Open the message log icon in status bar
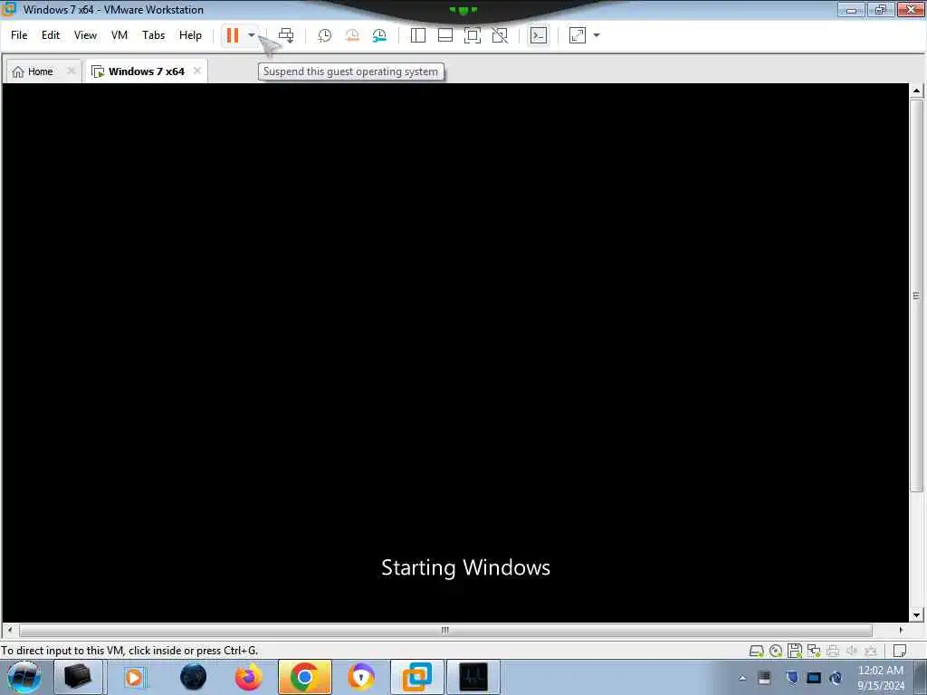 click(899, 652)
